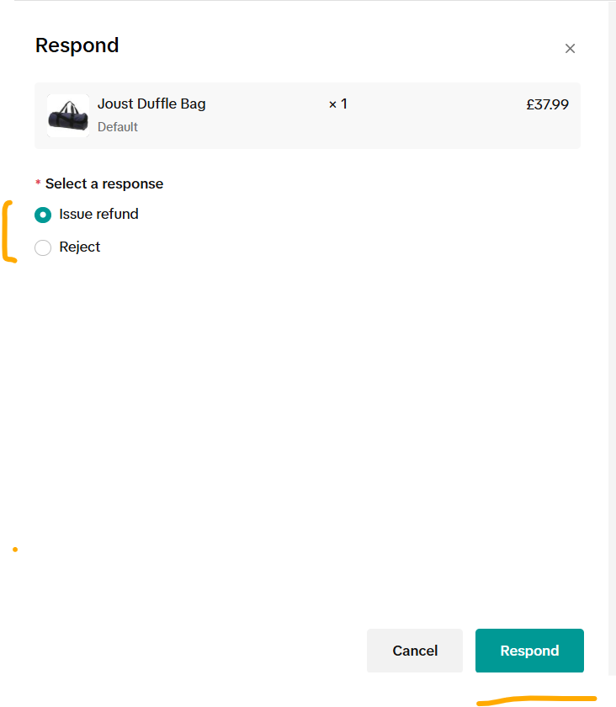Click the duffle bag product thumbnail
The width and height of the screenshot is (616, 707).
pos(68,115)
